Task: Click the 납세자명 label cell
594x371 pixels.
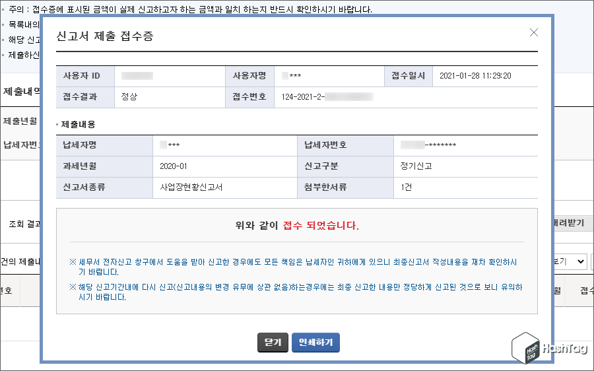Action: (104, 145)
